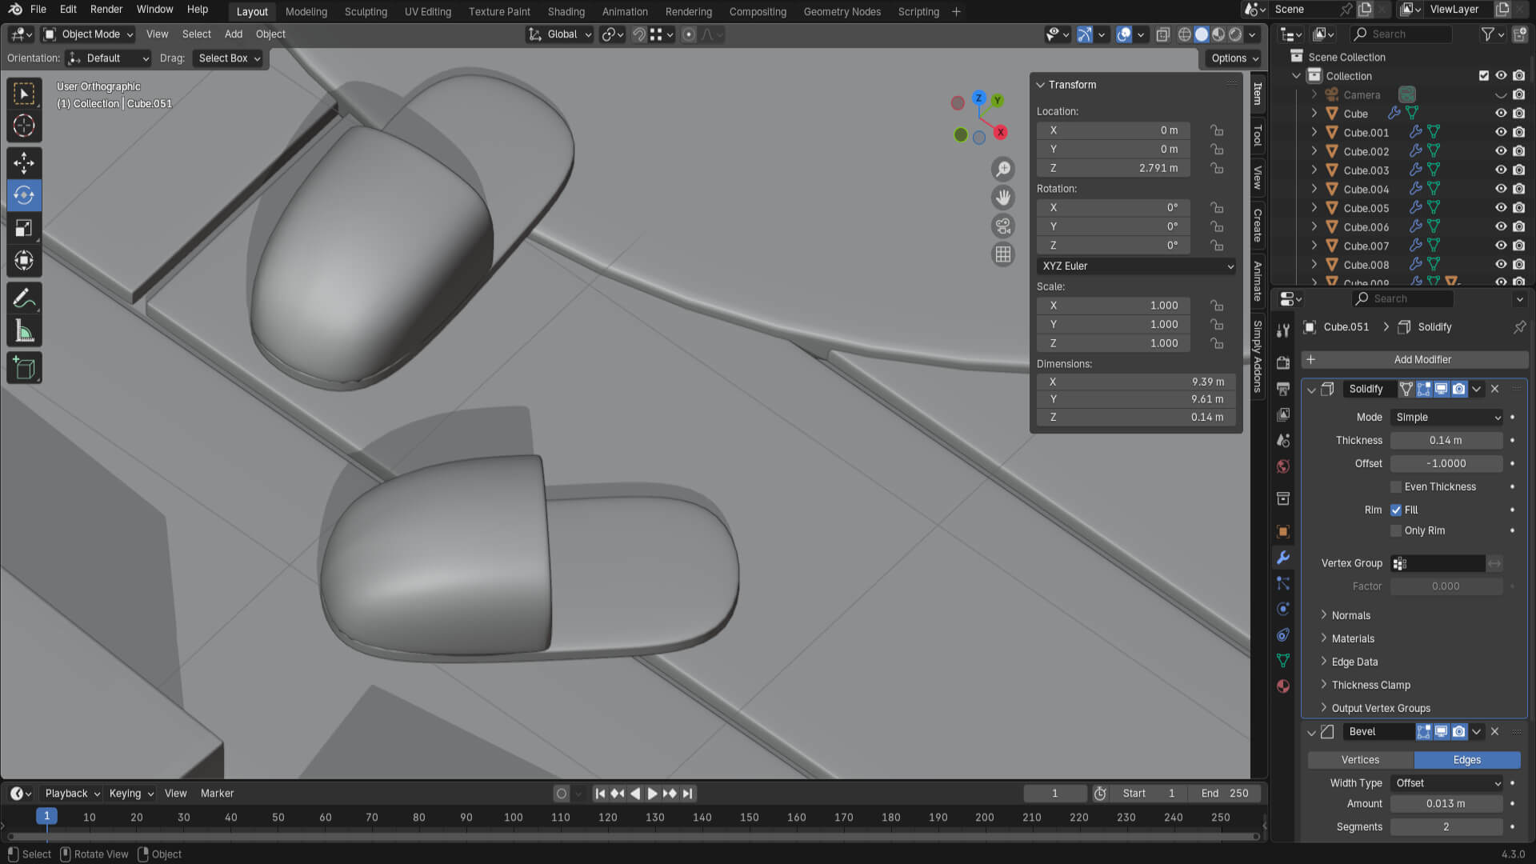Open Material properties tab icon
The height and width of the screenshot is (864, 1536).
(x=1283, y=686)
